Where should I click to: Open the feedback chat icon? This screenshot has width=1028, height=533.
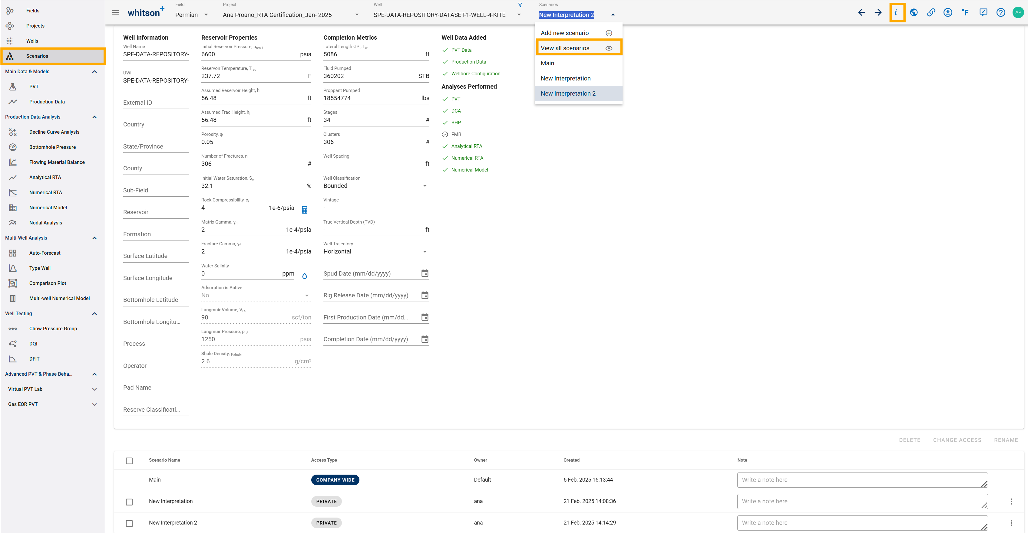[x=983, y=12]
